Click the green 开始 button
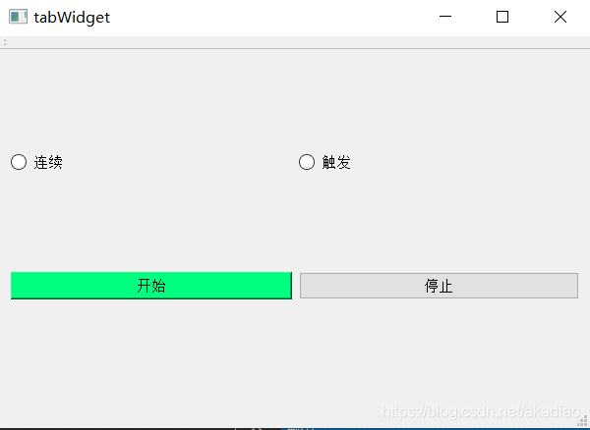The width and height of the screenshot is (590, 430). pos(151,286)
